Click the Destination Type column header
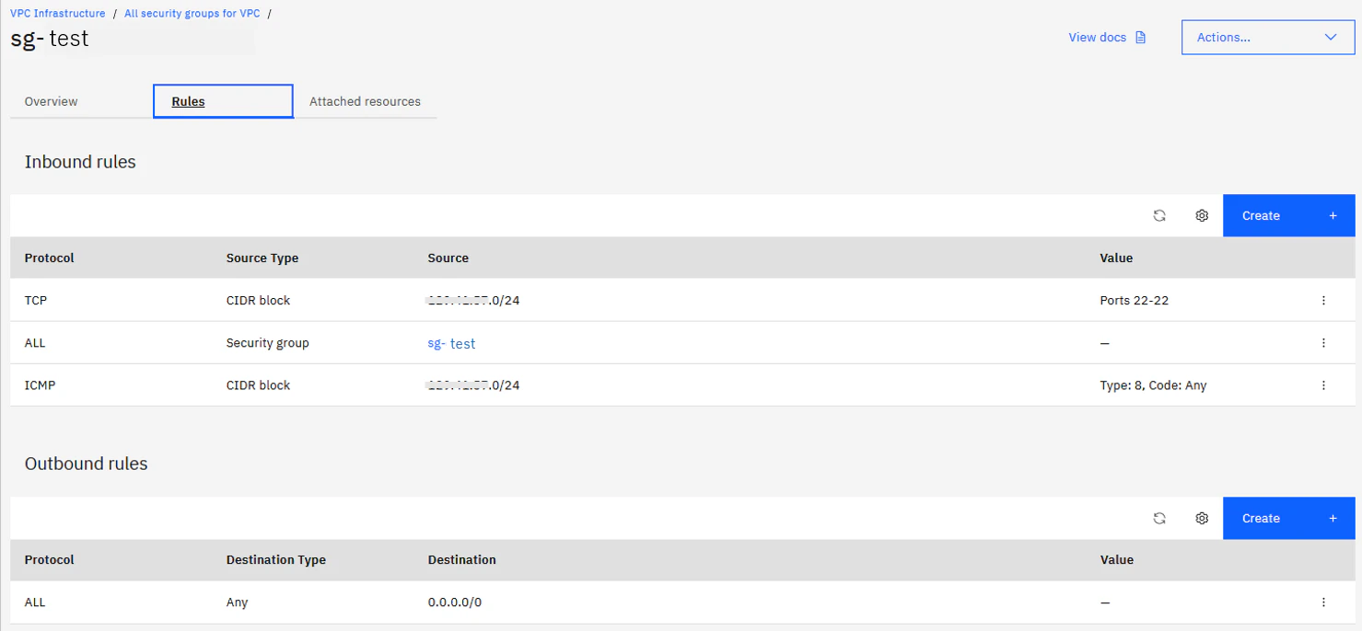Image resolution: width=1362 pixels, height=631 pixels. coord(276,559)
